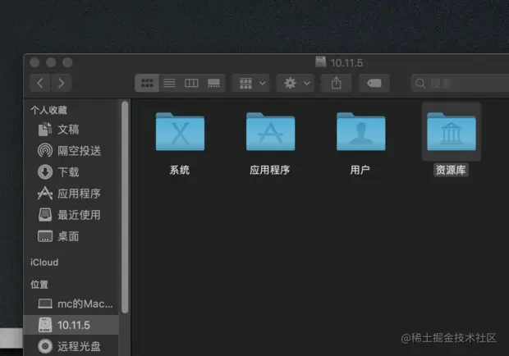Go forward with the right arrow button
The width and height of the screenshot is (509, 356).
[x=61, y=83]
